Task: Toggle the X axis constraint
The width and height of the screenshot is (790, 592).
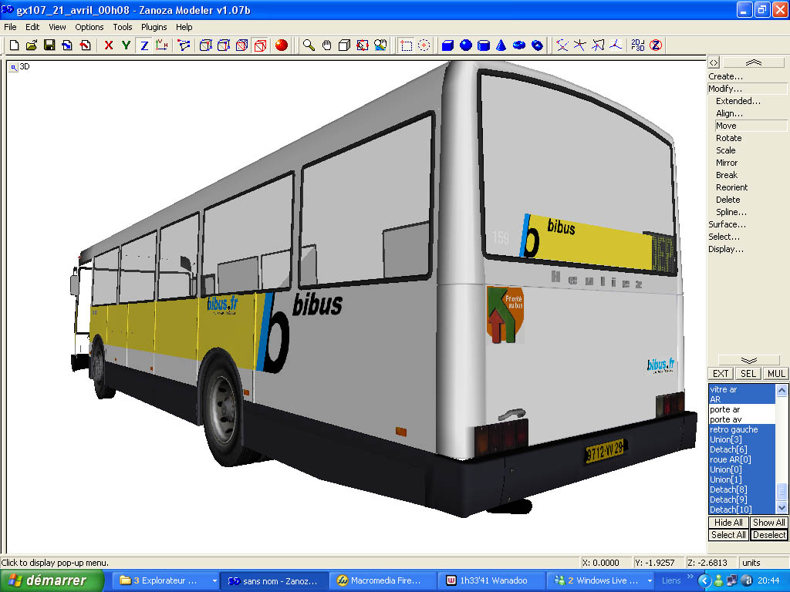Action: [x=108, y=45]
